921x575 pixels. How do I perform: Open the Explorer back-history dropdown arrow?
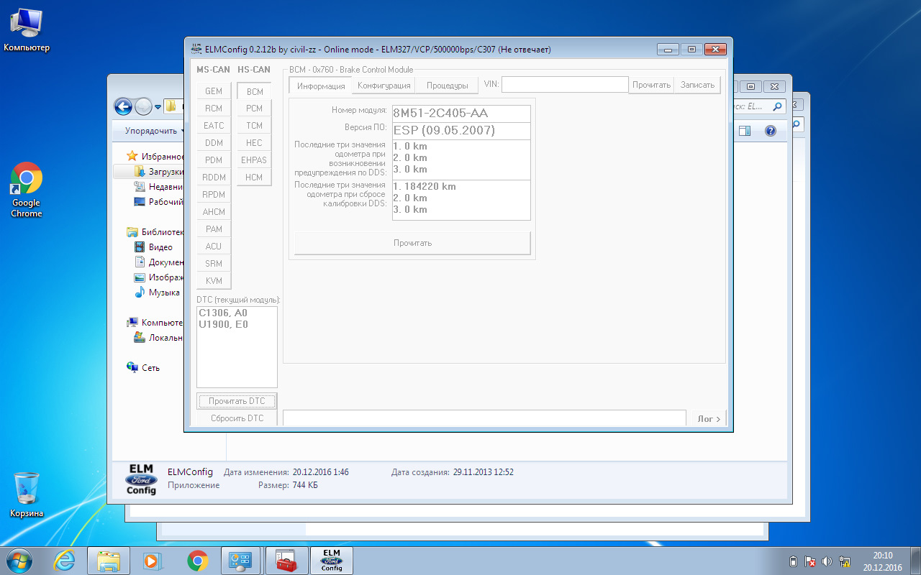click(x=158, y=106)
